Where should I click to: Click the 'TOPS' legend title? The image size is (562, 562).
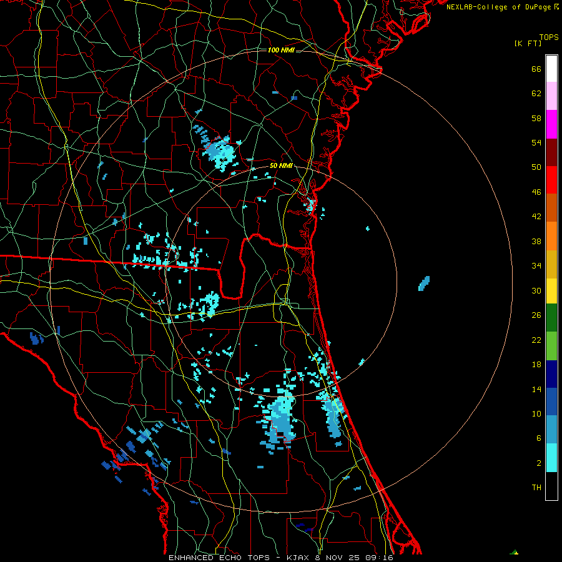click(x=549, y=37)
